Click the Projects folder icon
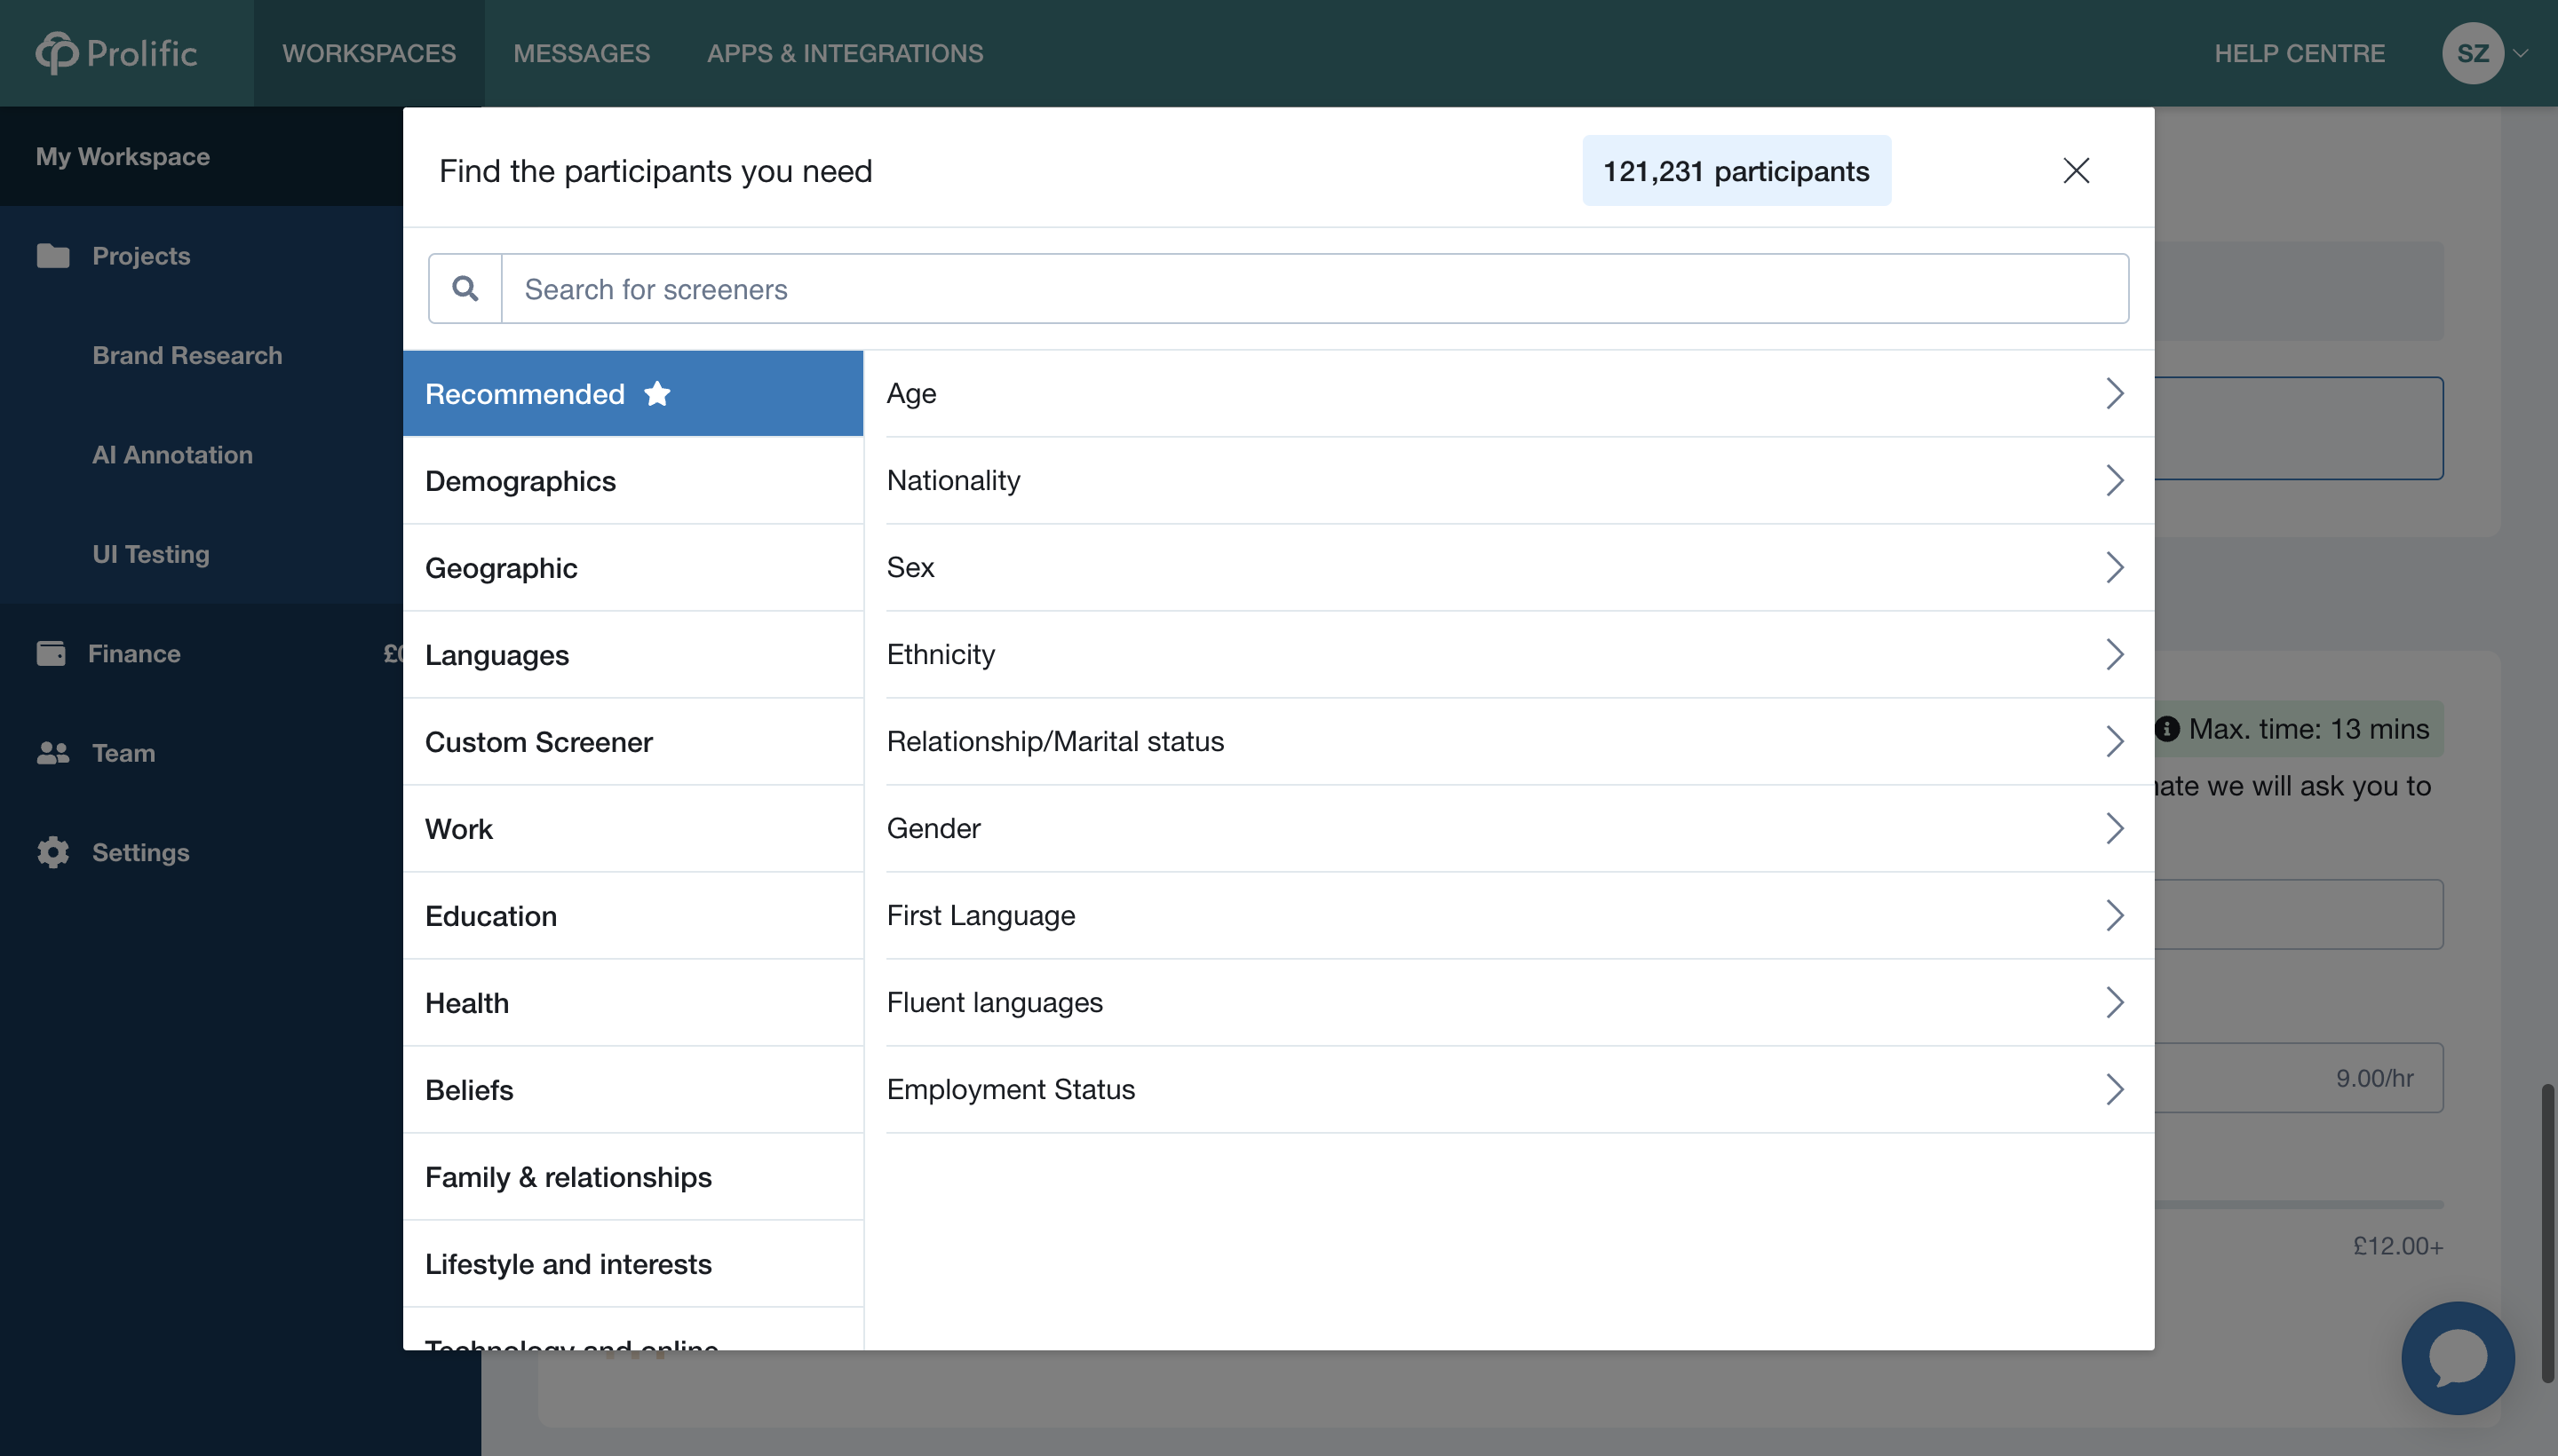2558x1456 pixels. pyautogui.click(x=53, y=256)
